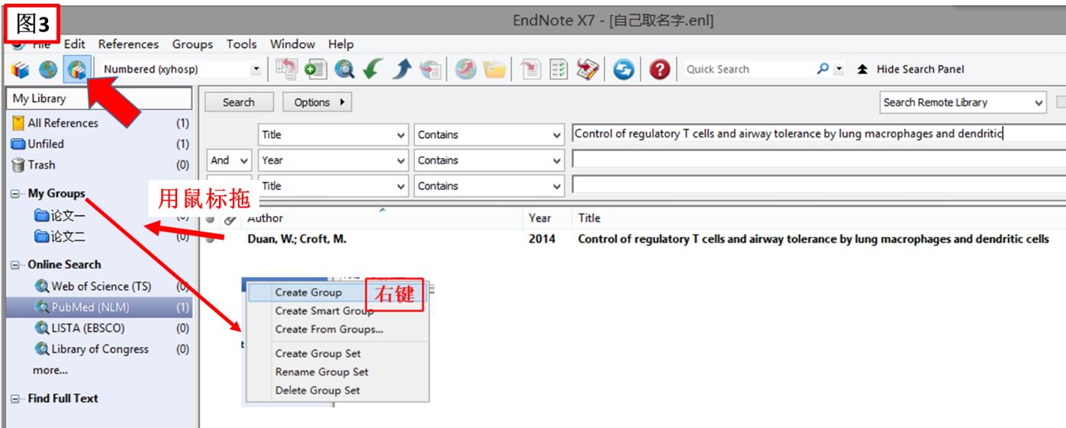Collapse the Find Full Text group set
The height and width of the screenshot is (428, 1066).
pos(15,398)
